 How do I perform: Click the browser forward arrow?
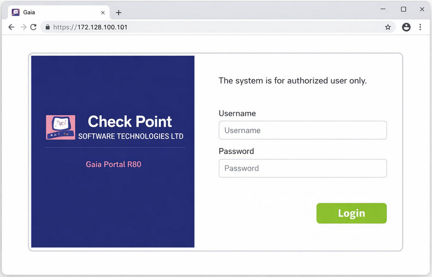pyautogui.click(x=23, y=27)
